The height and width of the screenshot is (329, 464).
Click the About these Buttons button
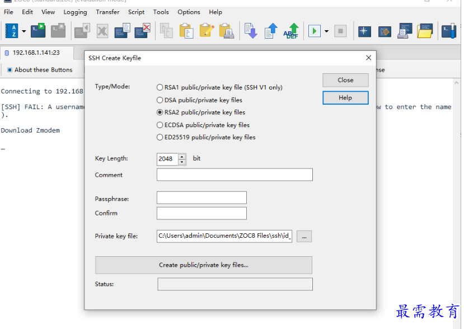pyautogui.click(x=40, y=70)
